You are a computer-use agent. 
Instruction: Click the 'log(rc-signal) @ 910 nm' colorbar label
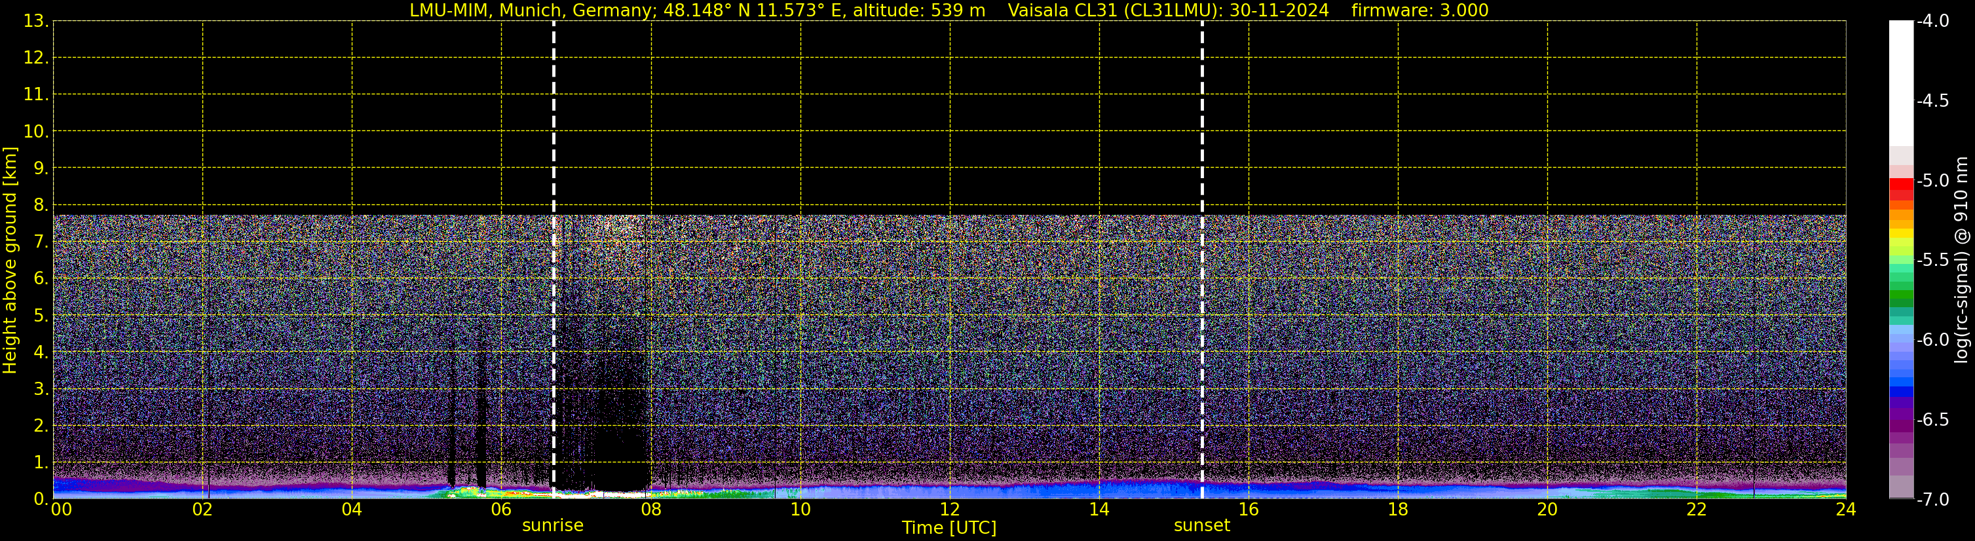point(1961,261)
